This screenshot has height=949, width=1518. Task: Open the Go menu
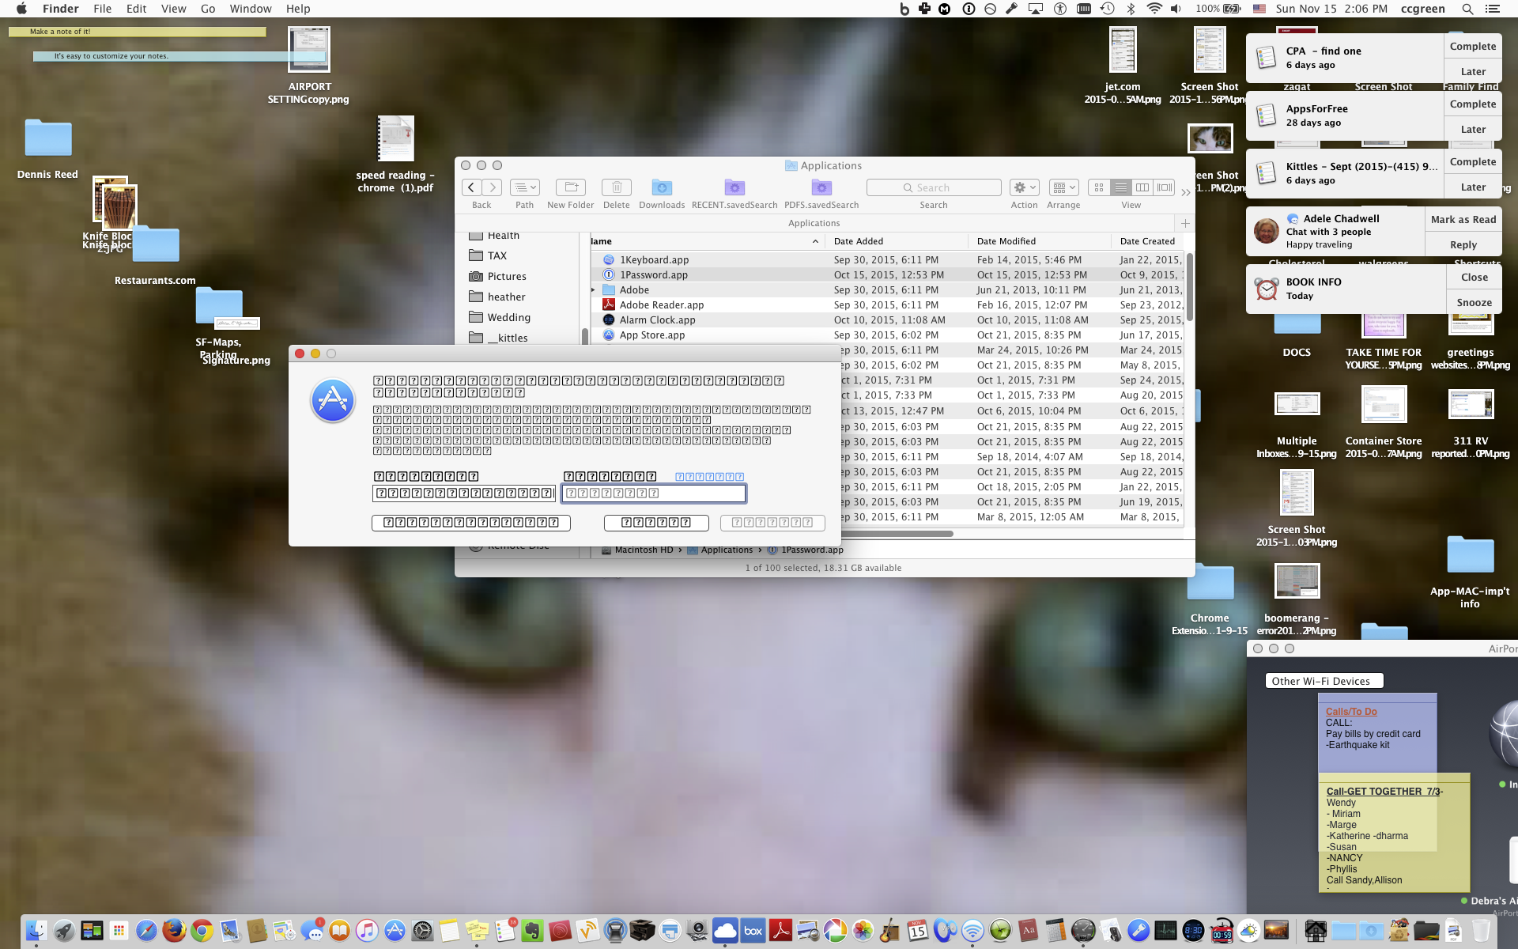(x=208, y=9)
